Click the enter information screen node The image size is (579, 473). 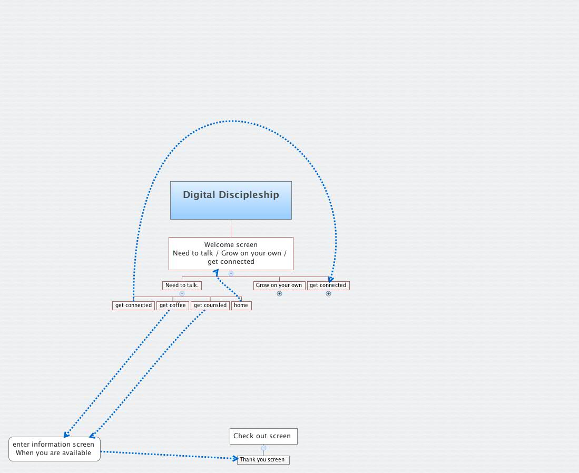click(x=54, y=448)
